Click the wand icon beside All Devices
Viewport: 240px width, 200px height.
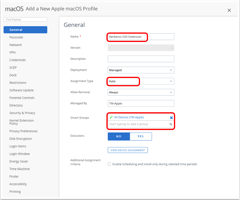[111, 117]
